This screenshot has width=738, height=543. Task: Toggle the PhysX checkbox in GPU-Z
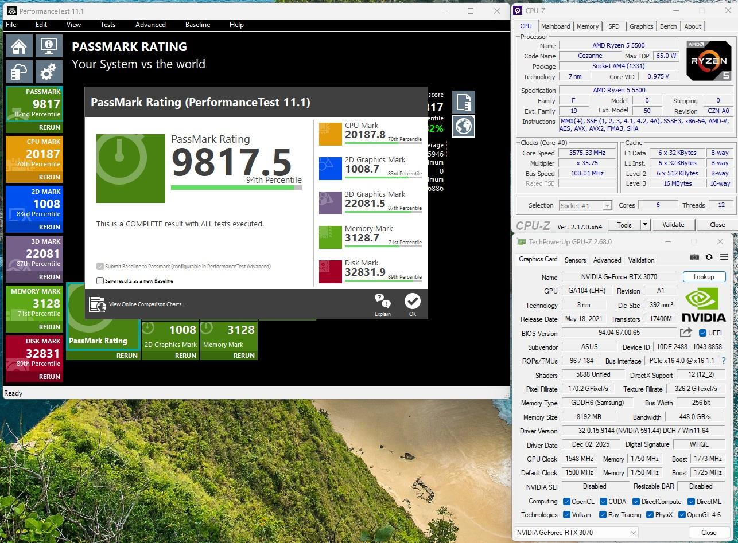[x=650, y=515]
